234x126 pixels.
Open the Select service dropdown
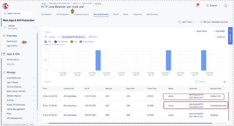click(x=20, y=13)
